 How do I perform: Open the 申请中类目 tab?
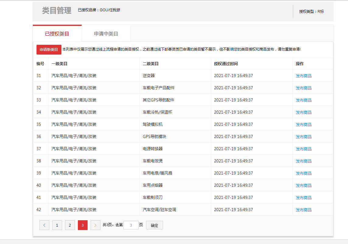tap(106, 34)
